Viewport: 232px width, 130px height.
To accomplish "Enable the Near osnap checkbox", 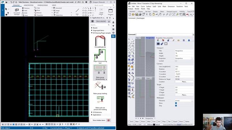I will click(x=134, y=122).
